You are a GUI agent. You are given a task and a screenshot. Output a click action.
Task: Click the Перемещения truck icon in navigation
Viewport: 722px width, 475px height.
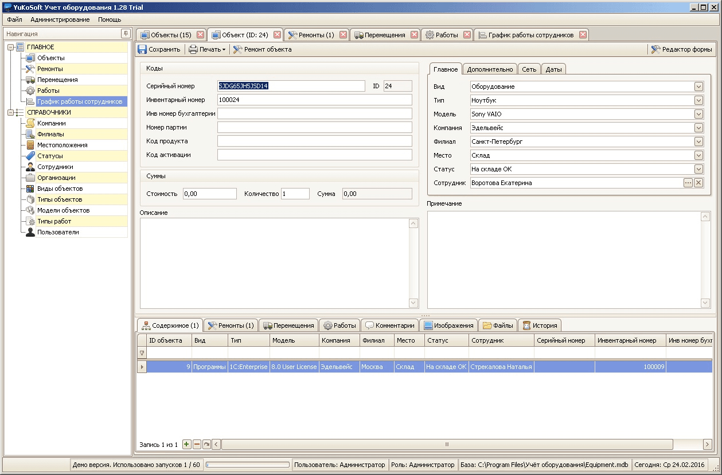tap(30, 80)
